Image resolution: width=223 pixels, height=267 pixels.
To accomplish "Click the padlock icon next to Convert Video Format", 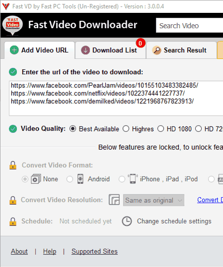I will pos(13,165).
